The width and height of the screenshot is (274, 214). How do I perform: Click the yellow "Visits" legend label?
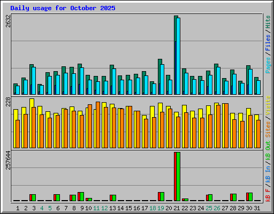[268, 105]
